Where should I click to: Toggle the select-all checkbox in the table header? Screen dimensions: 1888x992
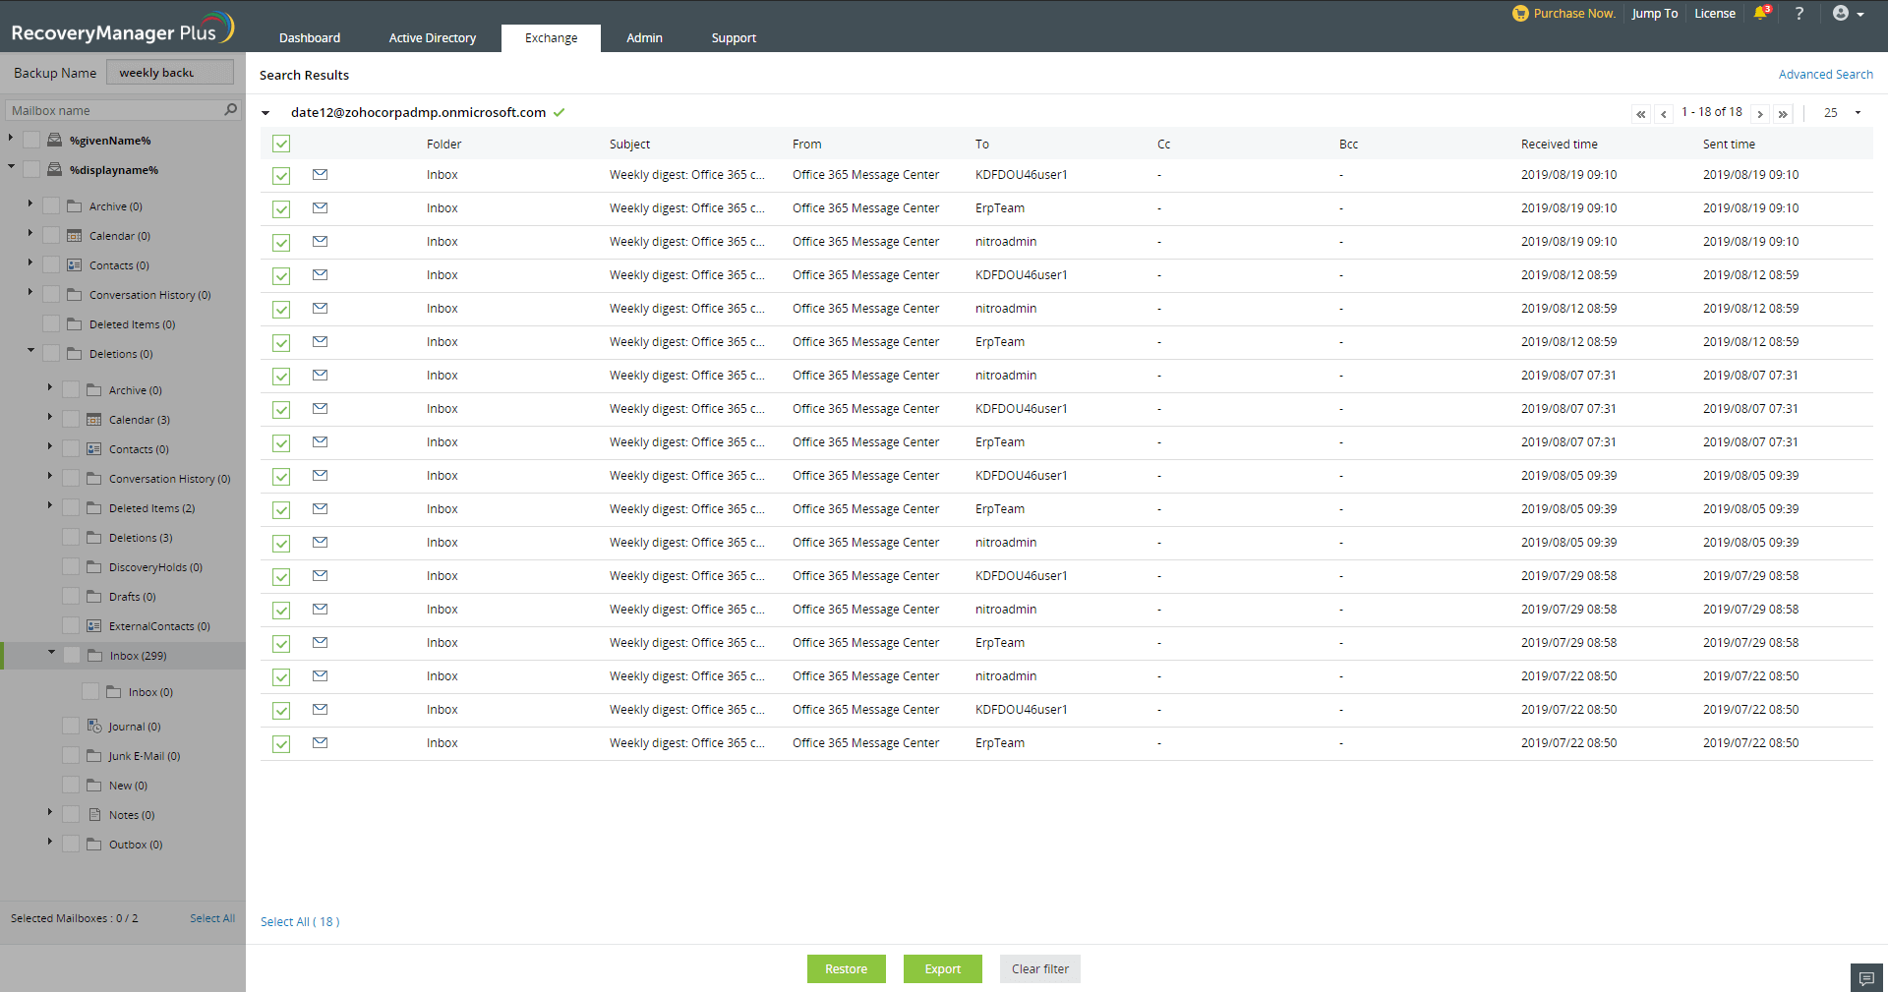(x=281, y=145)
